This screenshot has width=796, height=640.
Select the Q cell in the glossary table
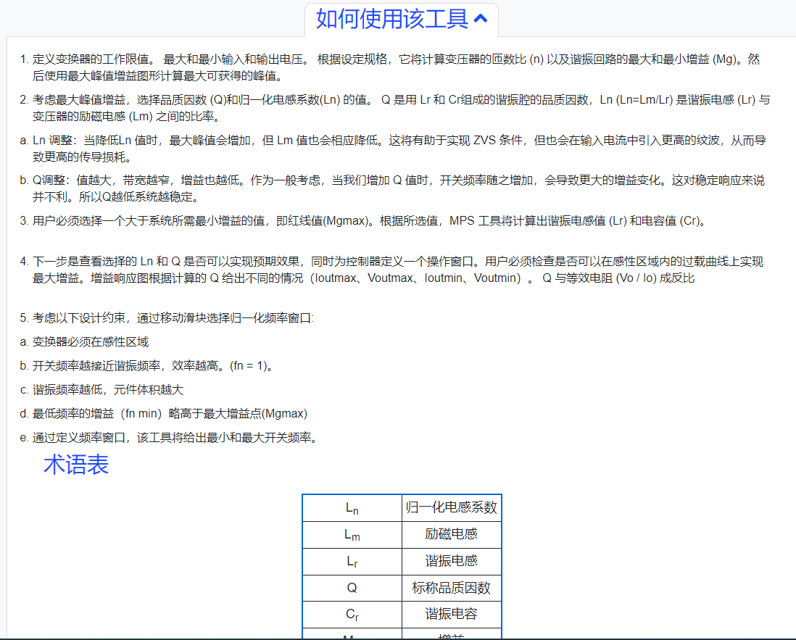pyautogui.click(x=352, y=588)
